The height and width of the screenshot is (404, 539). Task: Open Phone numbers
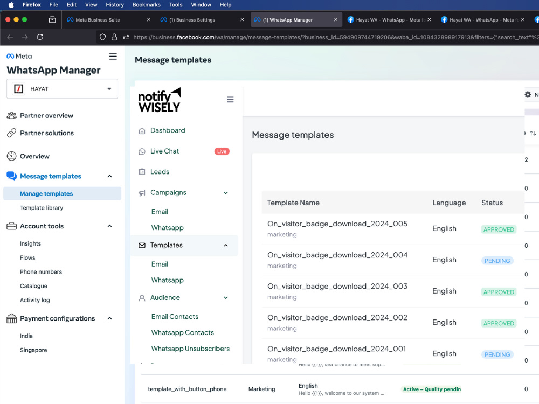click(41, 271)
